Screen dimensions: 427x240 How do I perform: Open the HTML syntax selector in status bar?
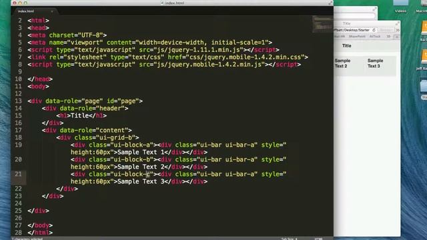[x=318, y=239]
